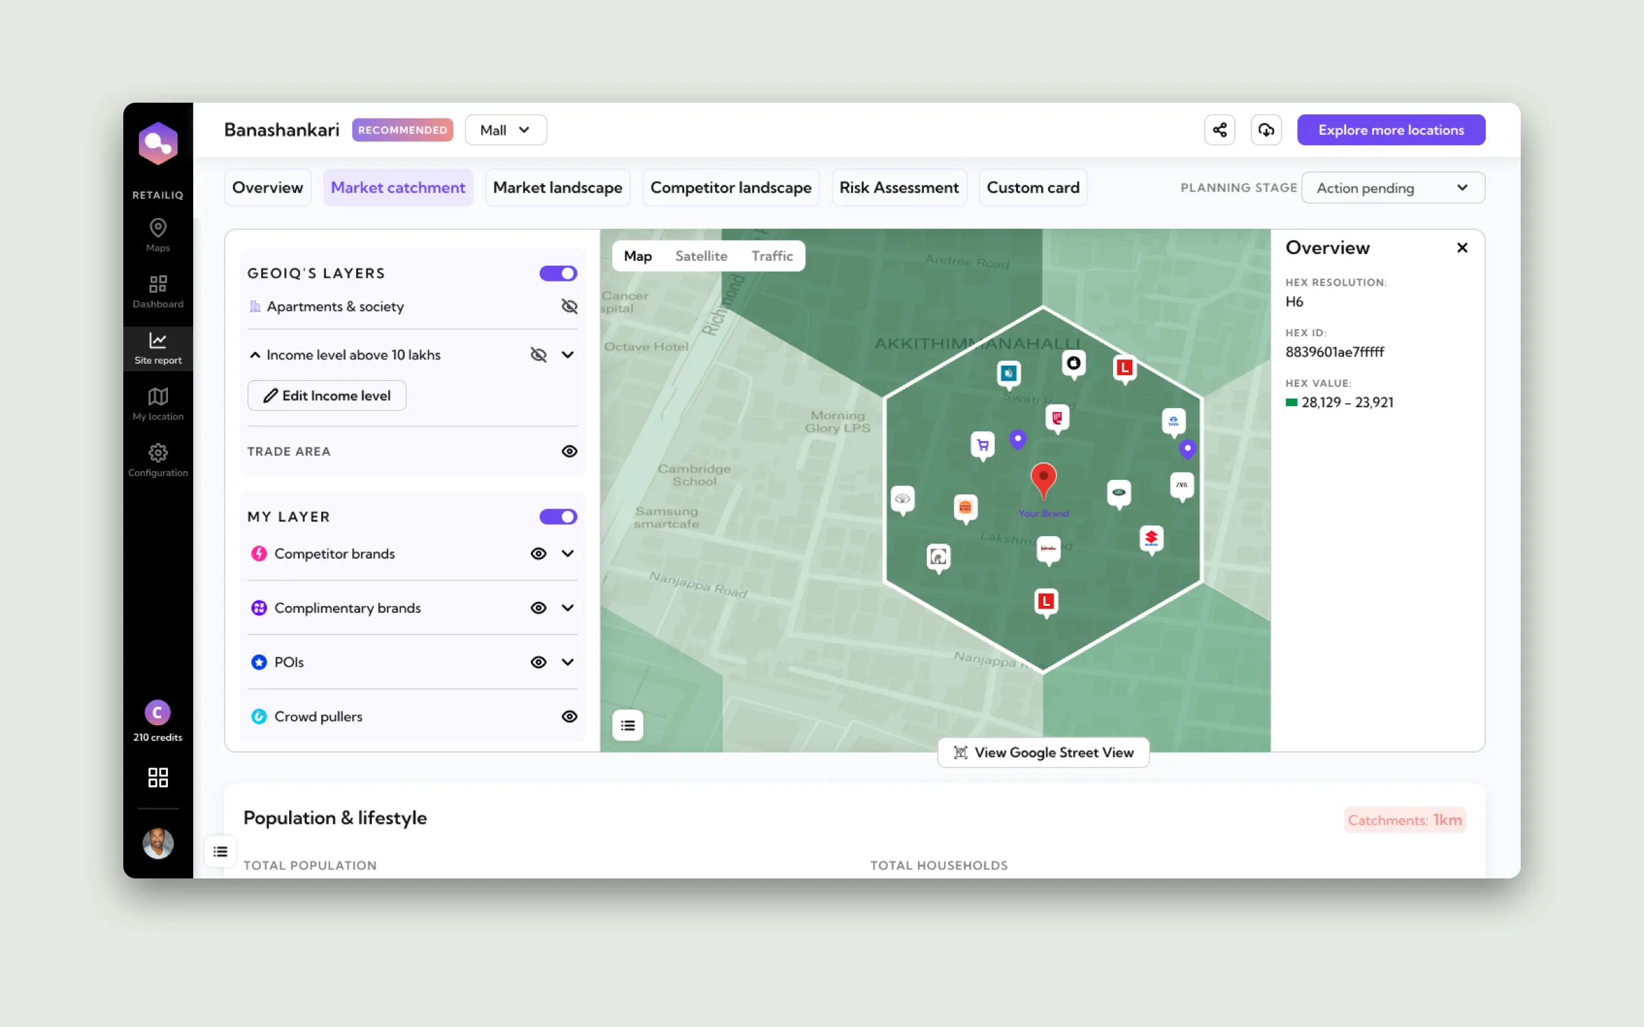Switch to the Overview tab
1644x1027 pixels.
(x=267, y=188)
